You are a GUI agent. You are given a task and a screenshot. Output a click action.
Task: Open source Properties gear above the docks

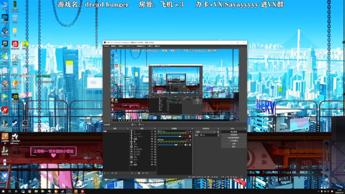pos(134,125)
